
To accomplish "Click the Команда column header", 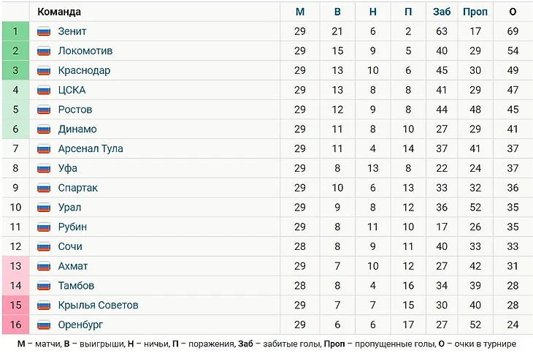I will point(59,12).
